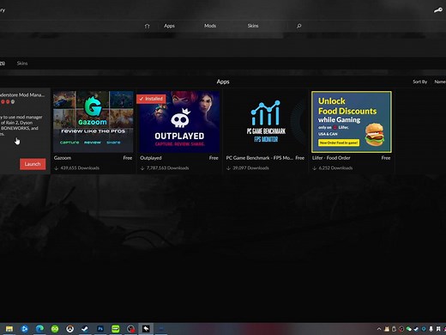Launch the Thunderstore Mod Manager app
The height and width of the screenshot is (335, 446).
click(x=33, y=164)
